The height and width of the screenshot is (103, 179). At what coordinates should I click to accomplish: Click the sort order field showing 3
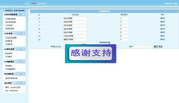tap(124, 26)
